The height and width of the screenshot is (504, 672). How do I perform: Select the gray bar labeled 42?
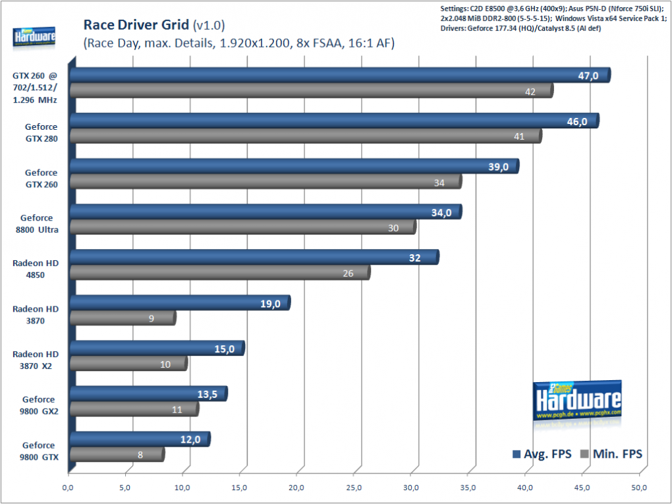312,91
